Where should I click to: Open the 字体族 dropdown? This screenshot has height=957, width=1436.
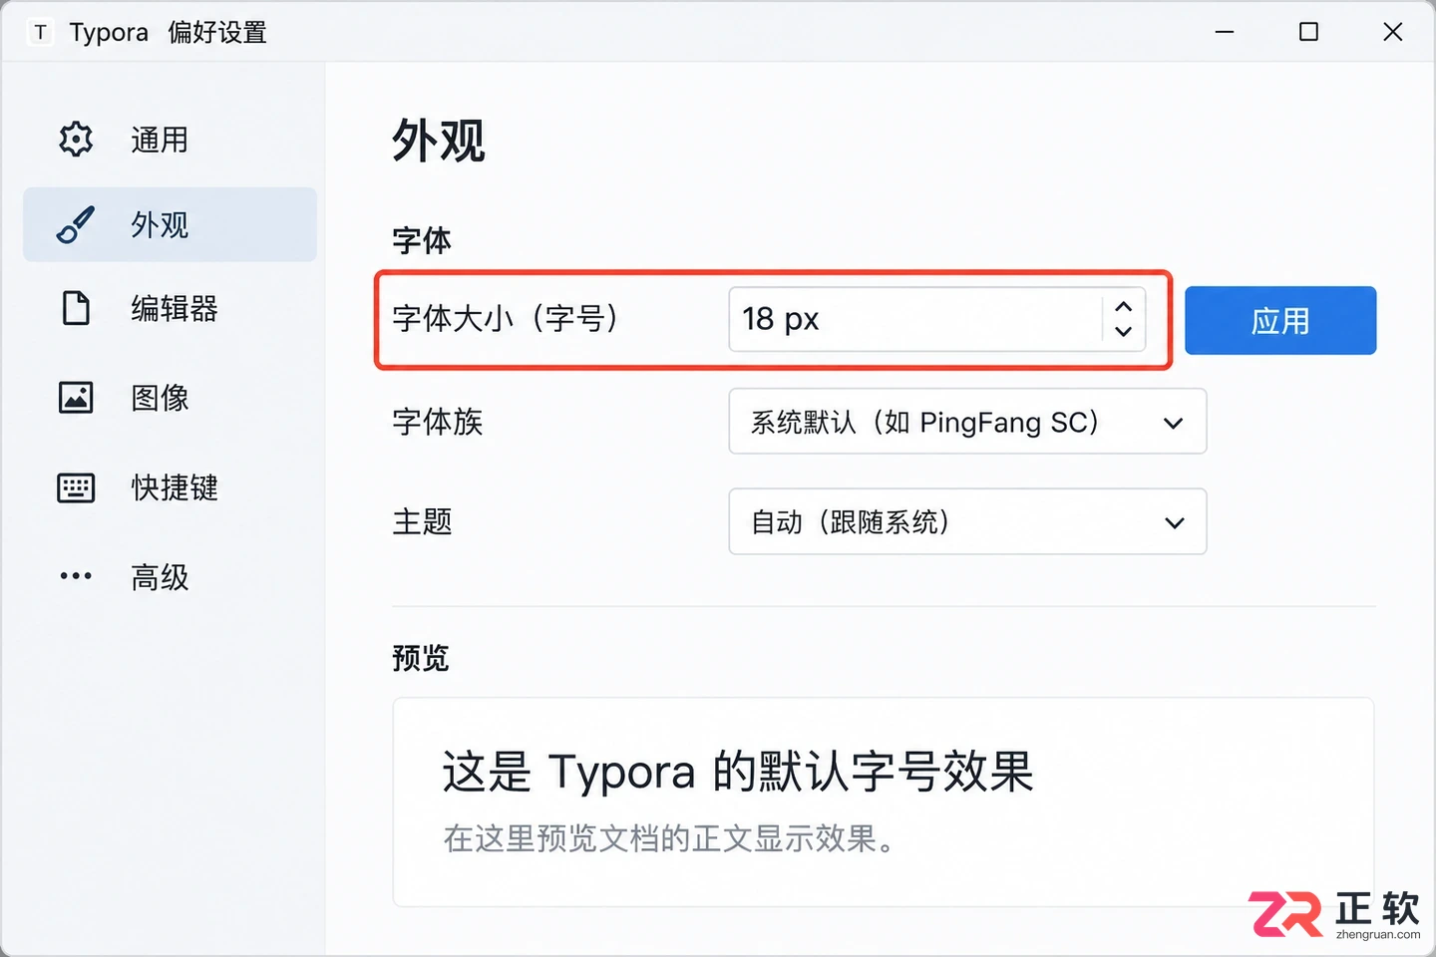click(967, 422)
